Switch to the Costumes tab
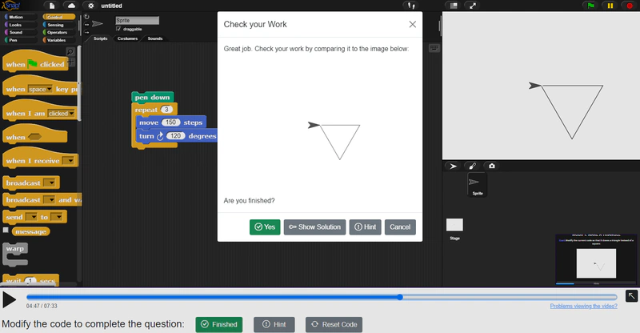This screenshot has width=640, height=333. pos(127,38)
